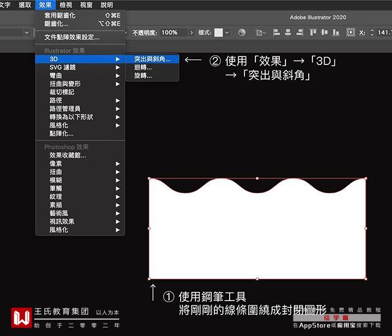Viewport: 392px width, 336px height.
Task: Expand Photoshop 扭曲 submenu
Action: [80, 172]
